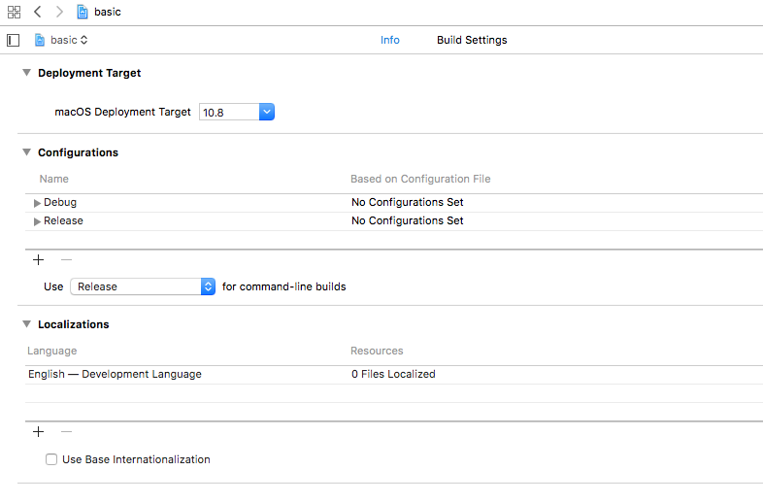Collapse the Deployment Target section
The width and height of the screenshot is (763, 504).
point(27,73)
